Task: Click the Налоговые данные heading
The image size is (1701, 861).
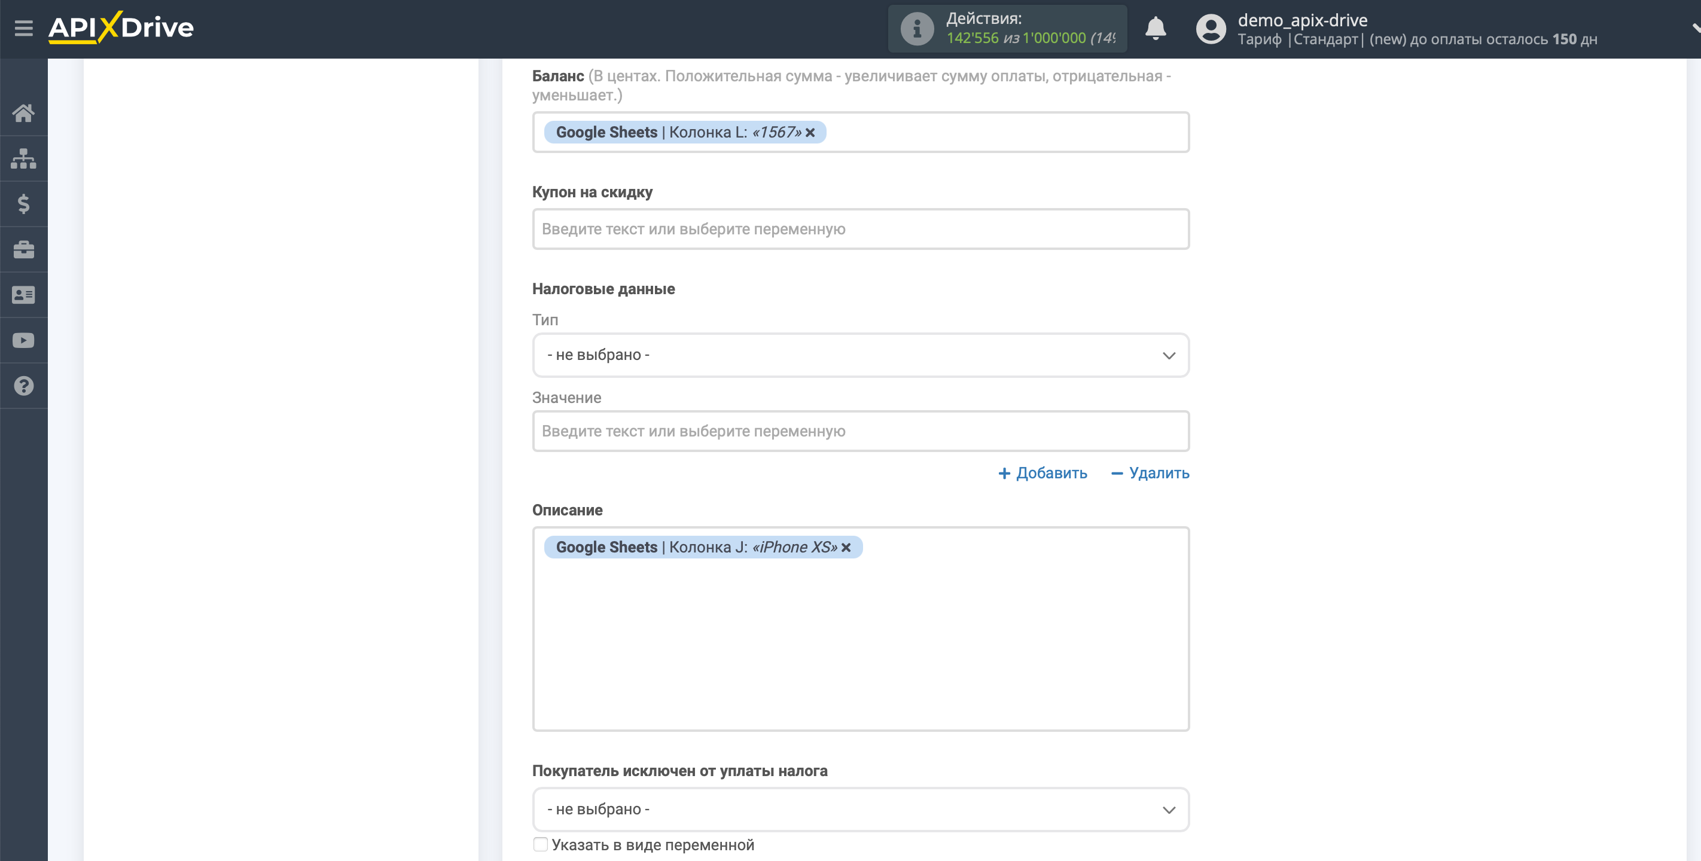Action: [x=603, y=289]
